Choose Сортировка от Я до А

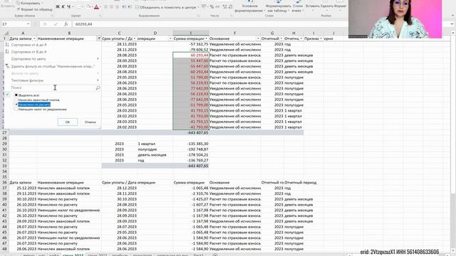pos(28,52)
